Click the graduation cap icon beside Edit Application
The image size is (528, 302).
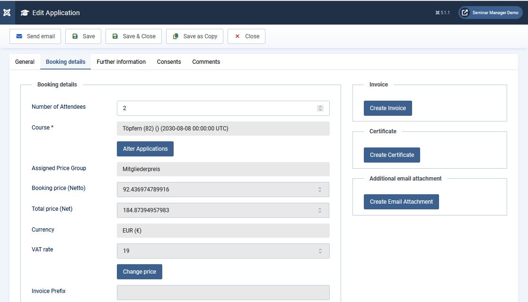tap(25, 13)
